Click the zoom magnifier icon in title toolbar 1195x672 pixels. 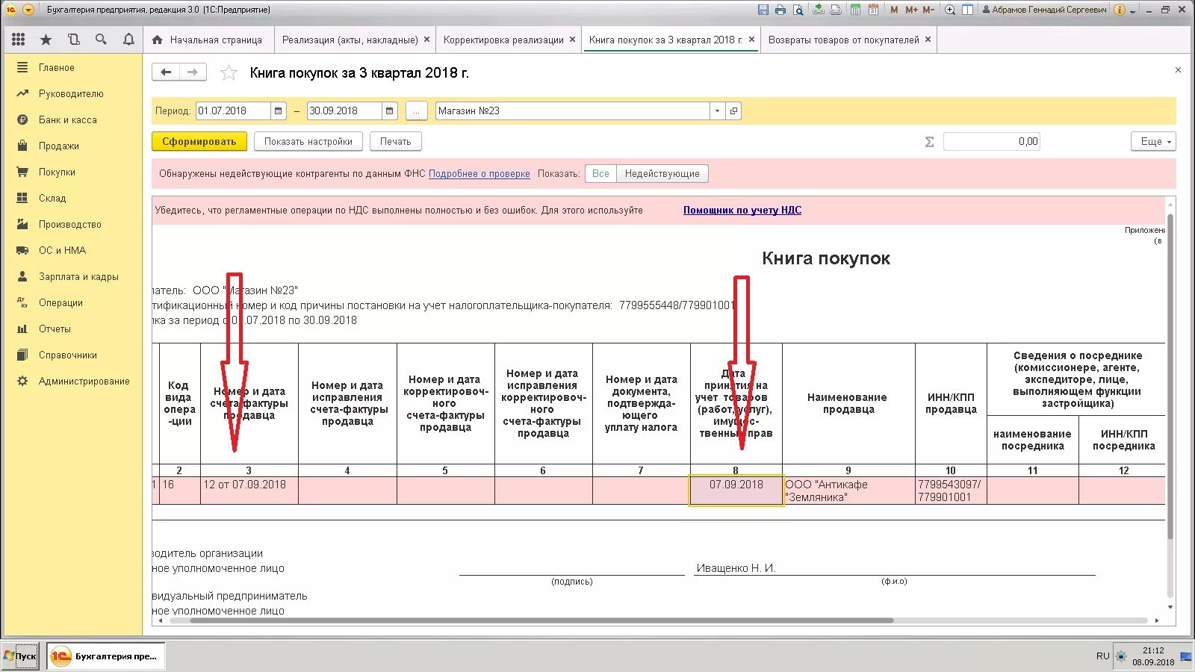(950, 10)
